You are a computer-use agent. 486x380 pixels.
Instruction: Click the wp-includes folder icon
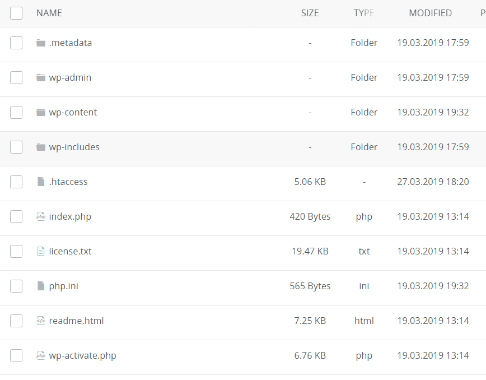click(x=40, y=147)
